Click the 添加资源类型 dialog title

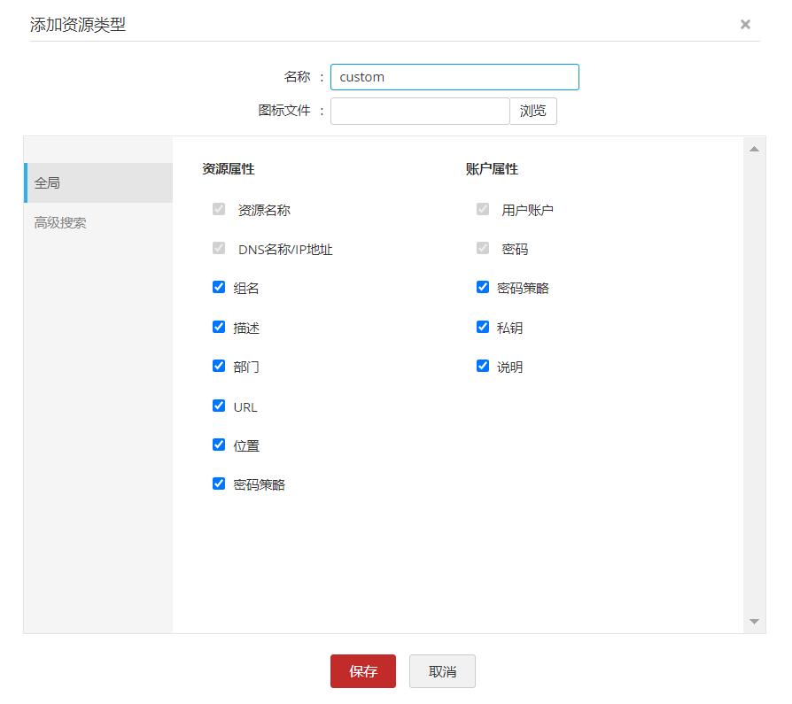(x=78, y=24)
